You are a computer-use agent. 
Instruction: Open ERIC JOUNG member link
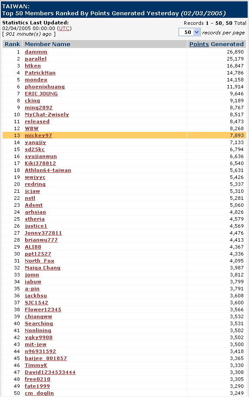[41, 94]
